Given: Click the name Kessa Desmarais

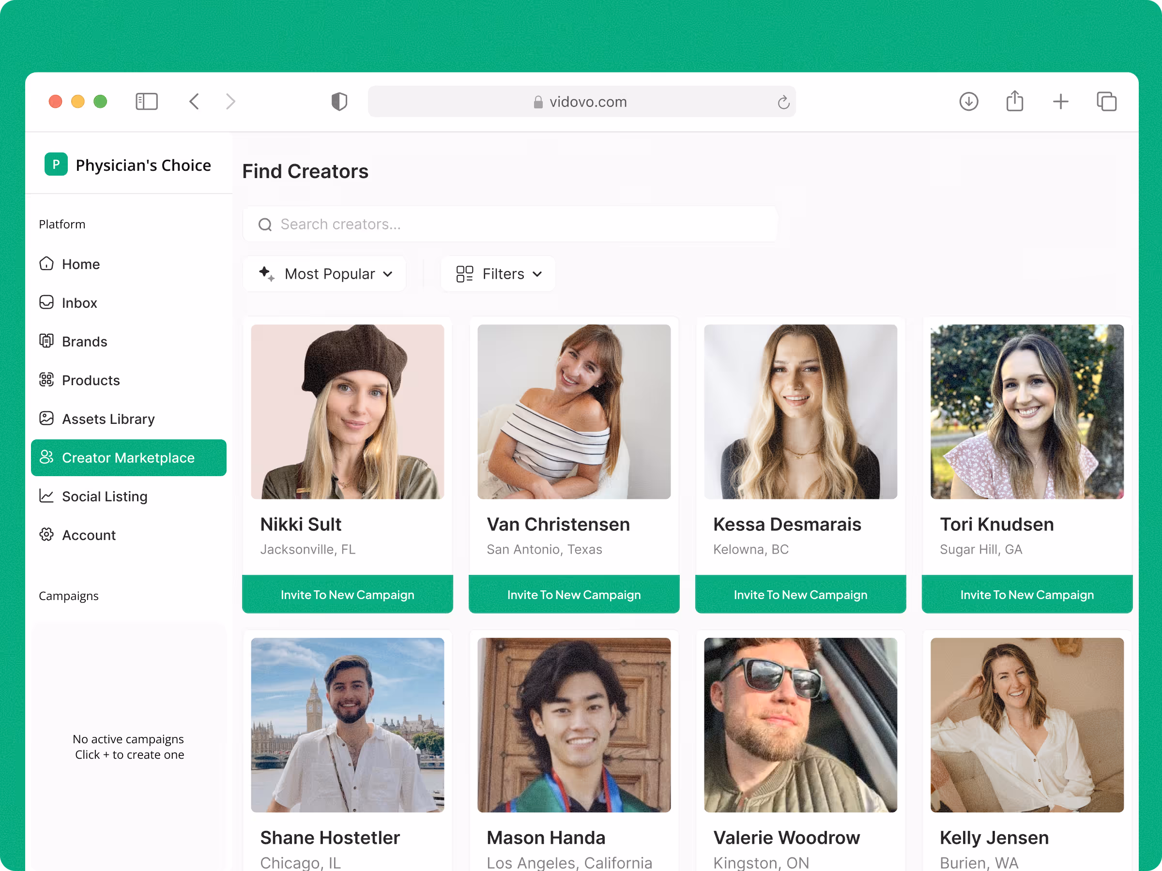Looking at the screenshot, I should [787, 524].
